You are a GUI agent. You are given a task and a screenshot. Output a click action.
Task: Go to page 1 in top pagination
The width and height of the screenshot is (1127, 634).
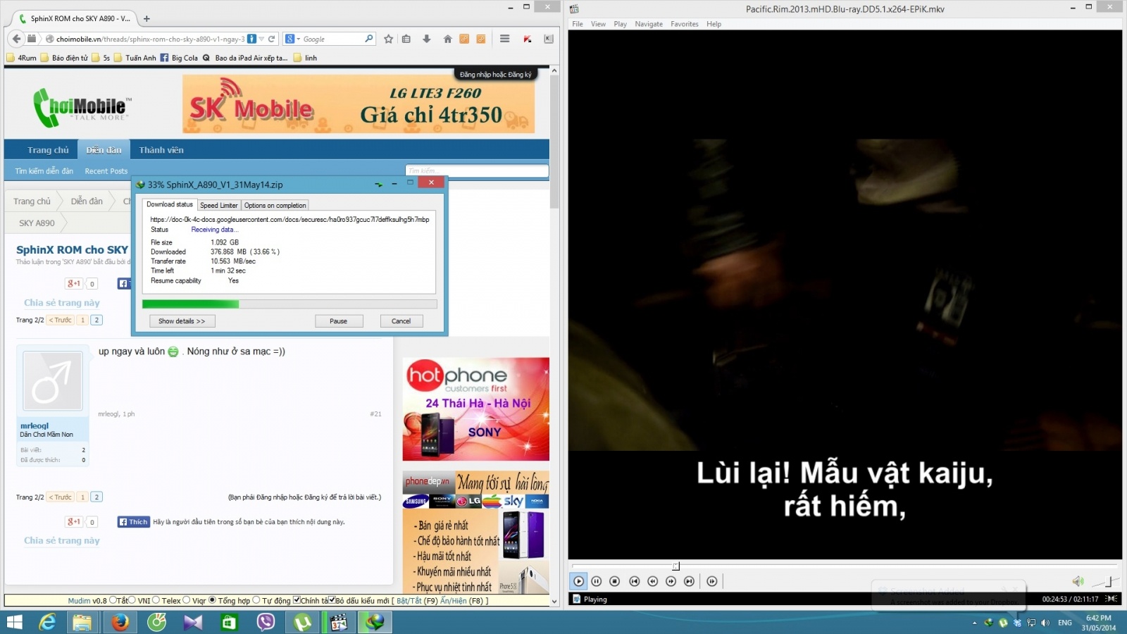82,320
